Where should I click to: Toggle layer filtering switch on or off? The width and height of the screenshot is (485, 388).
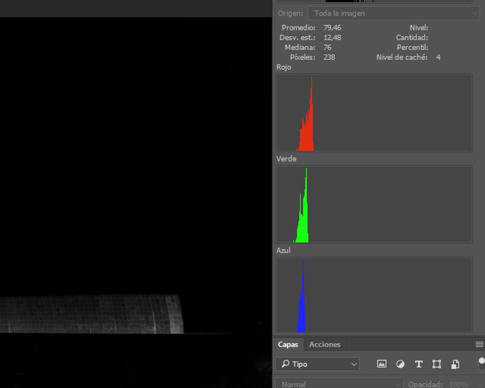point(482,364)
